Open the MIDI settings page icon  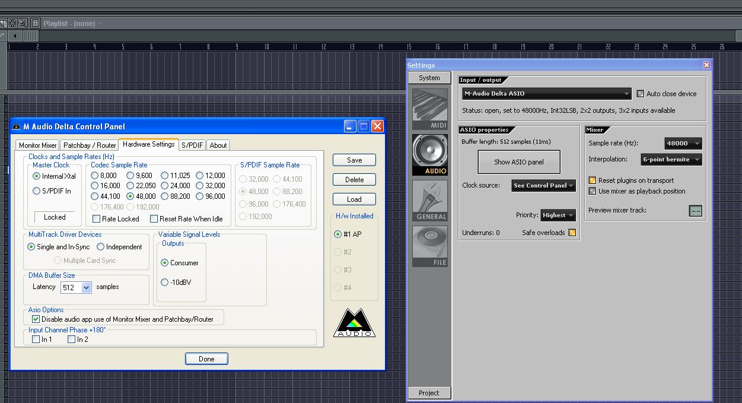[430, 109]
